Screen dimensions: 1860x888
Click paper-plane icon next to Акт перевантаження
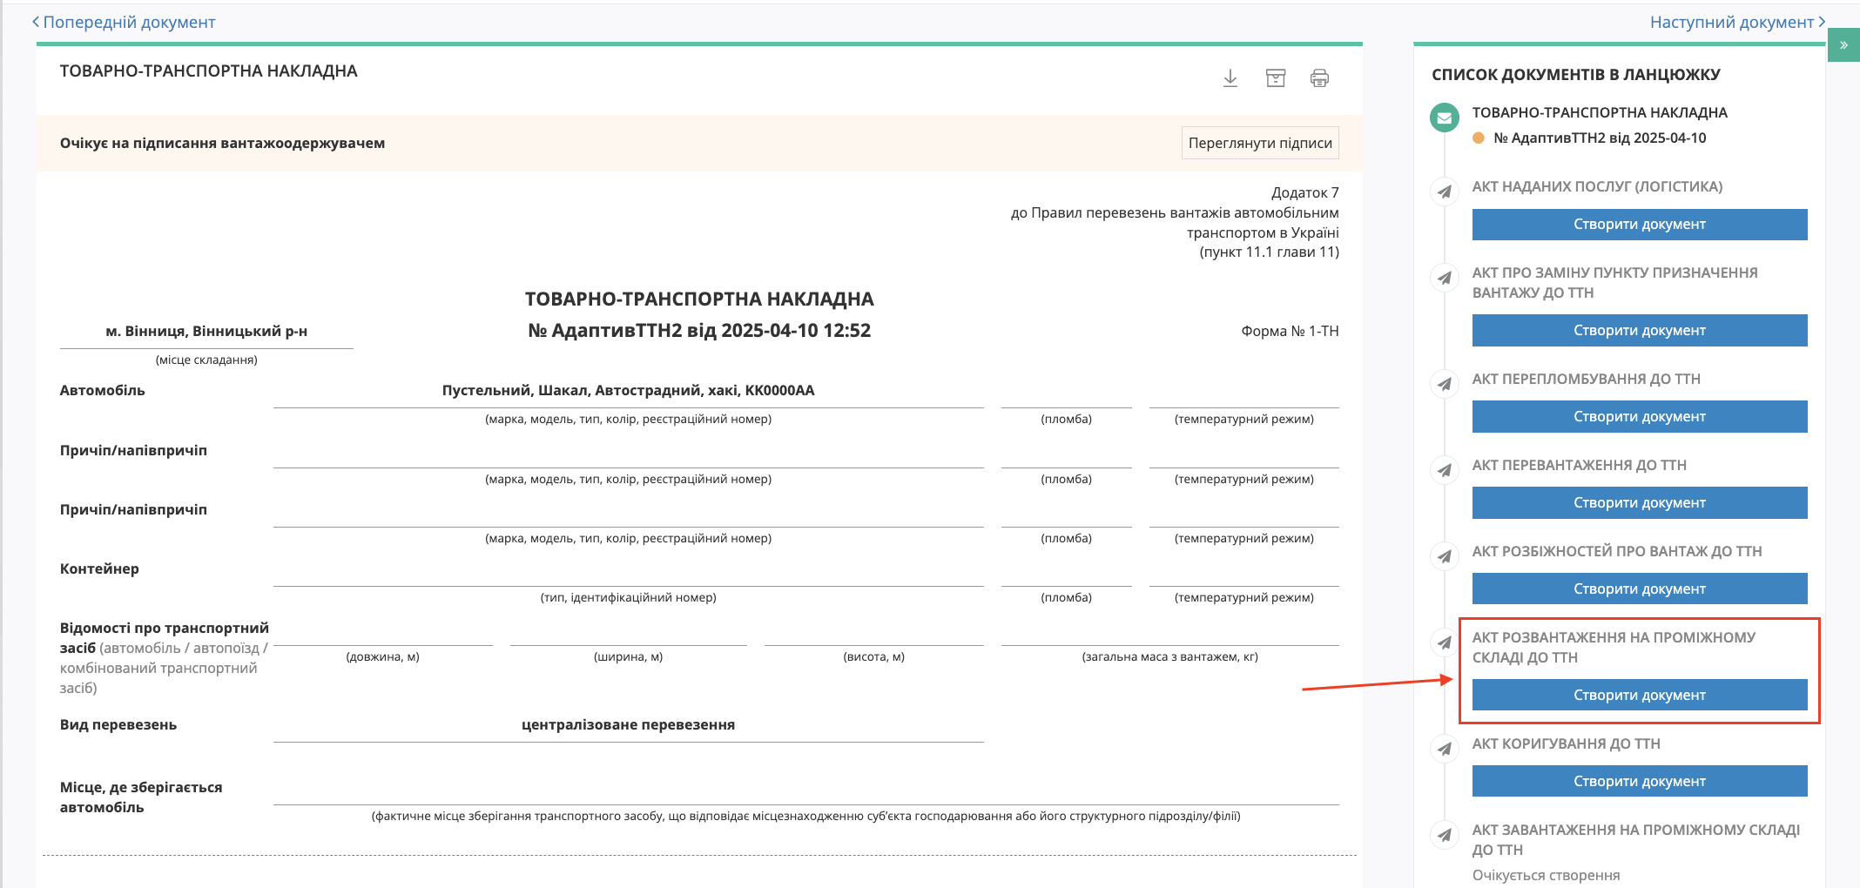tap(1445, 470)
